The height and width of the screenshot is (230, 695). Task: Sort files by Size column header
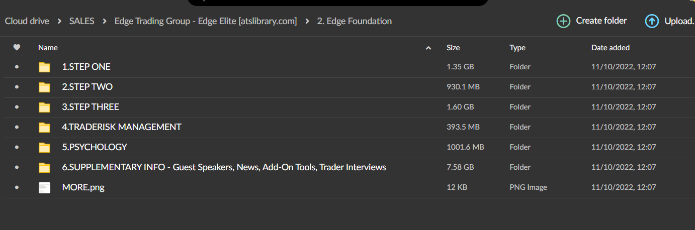453,48
